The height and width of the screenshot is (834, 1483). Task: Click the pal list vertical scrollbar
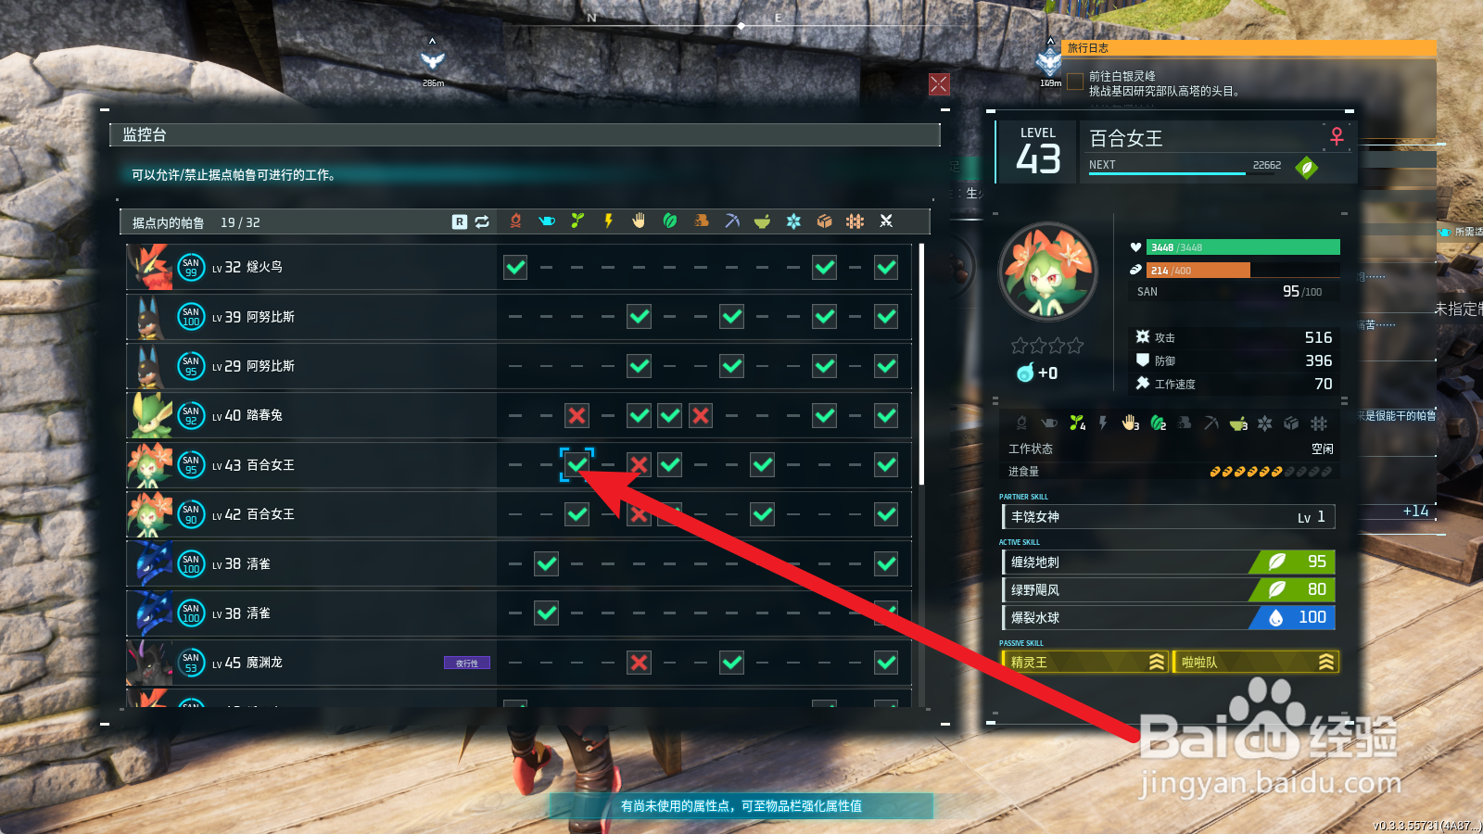[x=921, y=363]
